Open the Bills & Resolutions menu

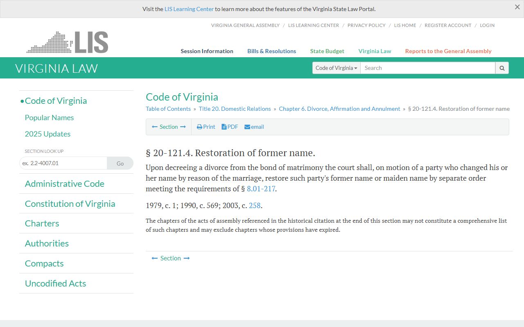pos(271,51)
